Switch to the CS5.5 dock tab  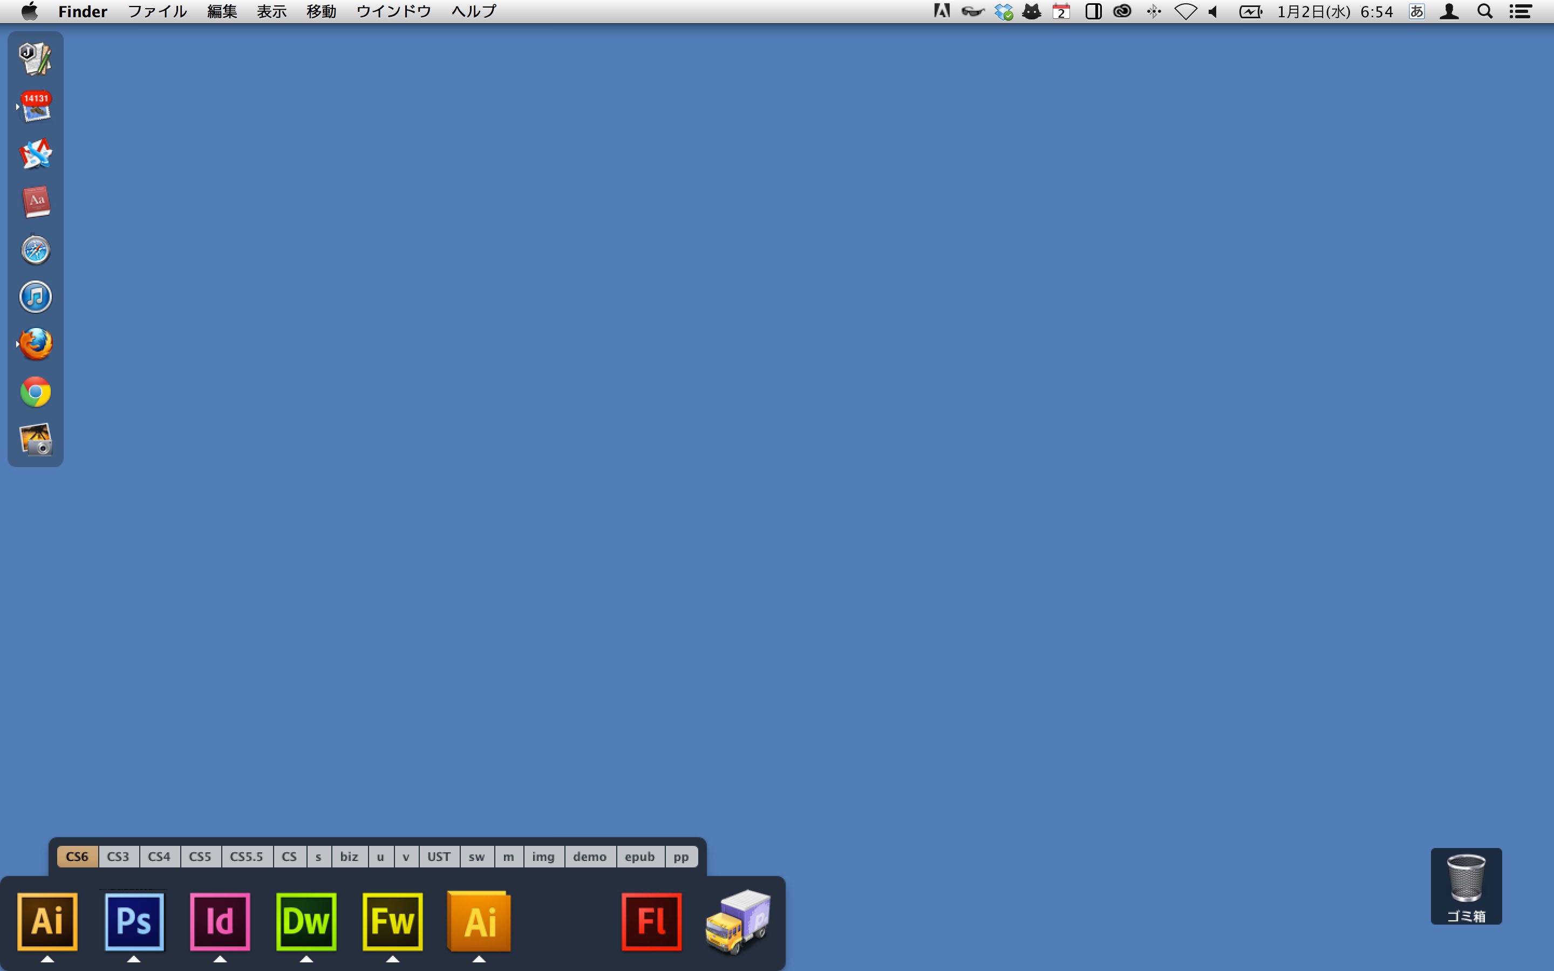pyautogui.click(x=247, y=857)
